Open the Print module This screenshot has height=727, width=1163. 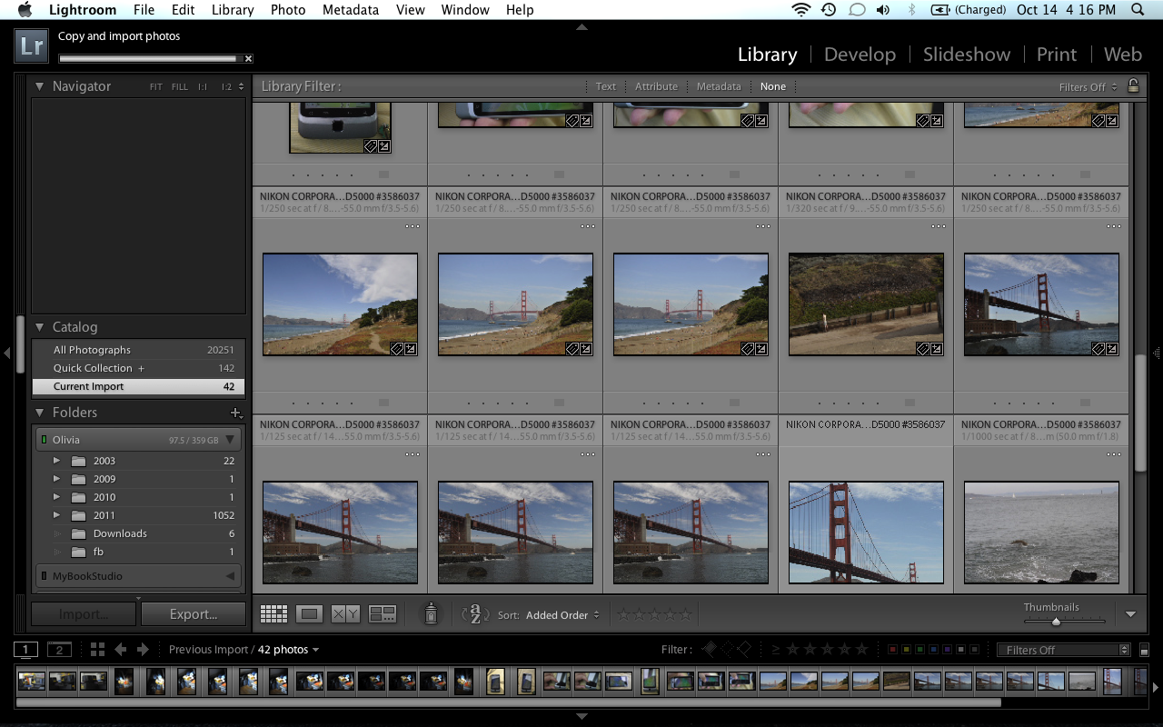[1057, 55]
